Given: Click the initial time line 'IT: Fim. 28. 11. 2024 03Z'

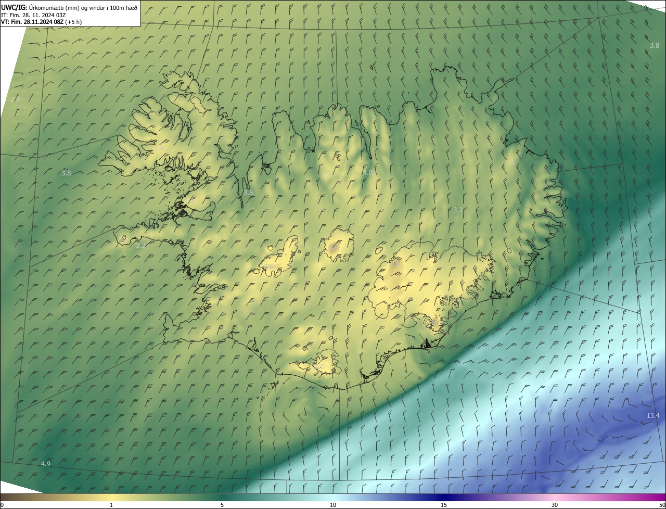Looking at the screenshot, I should [x=34, y=15].
